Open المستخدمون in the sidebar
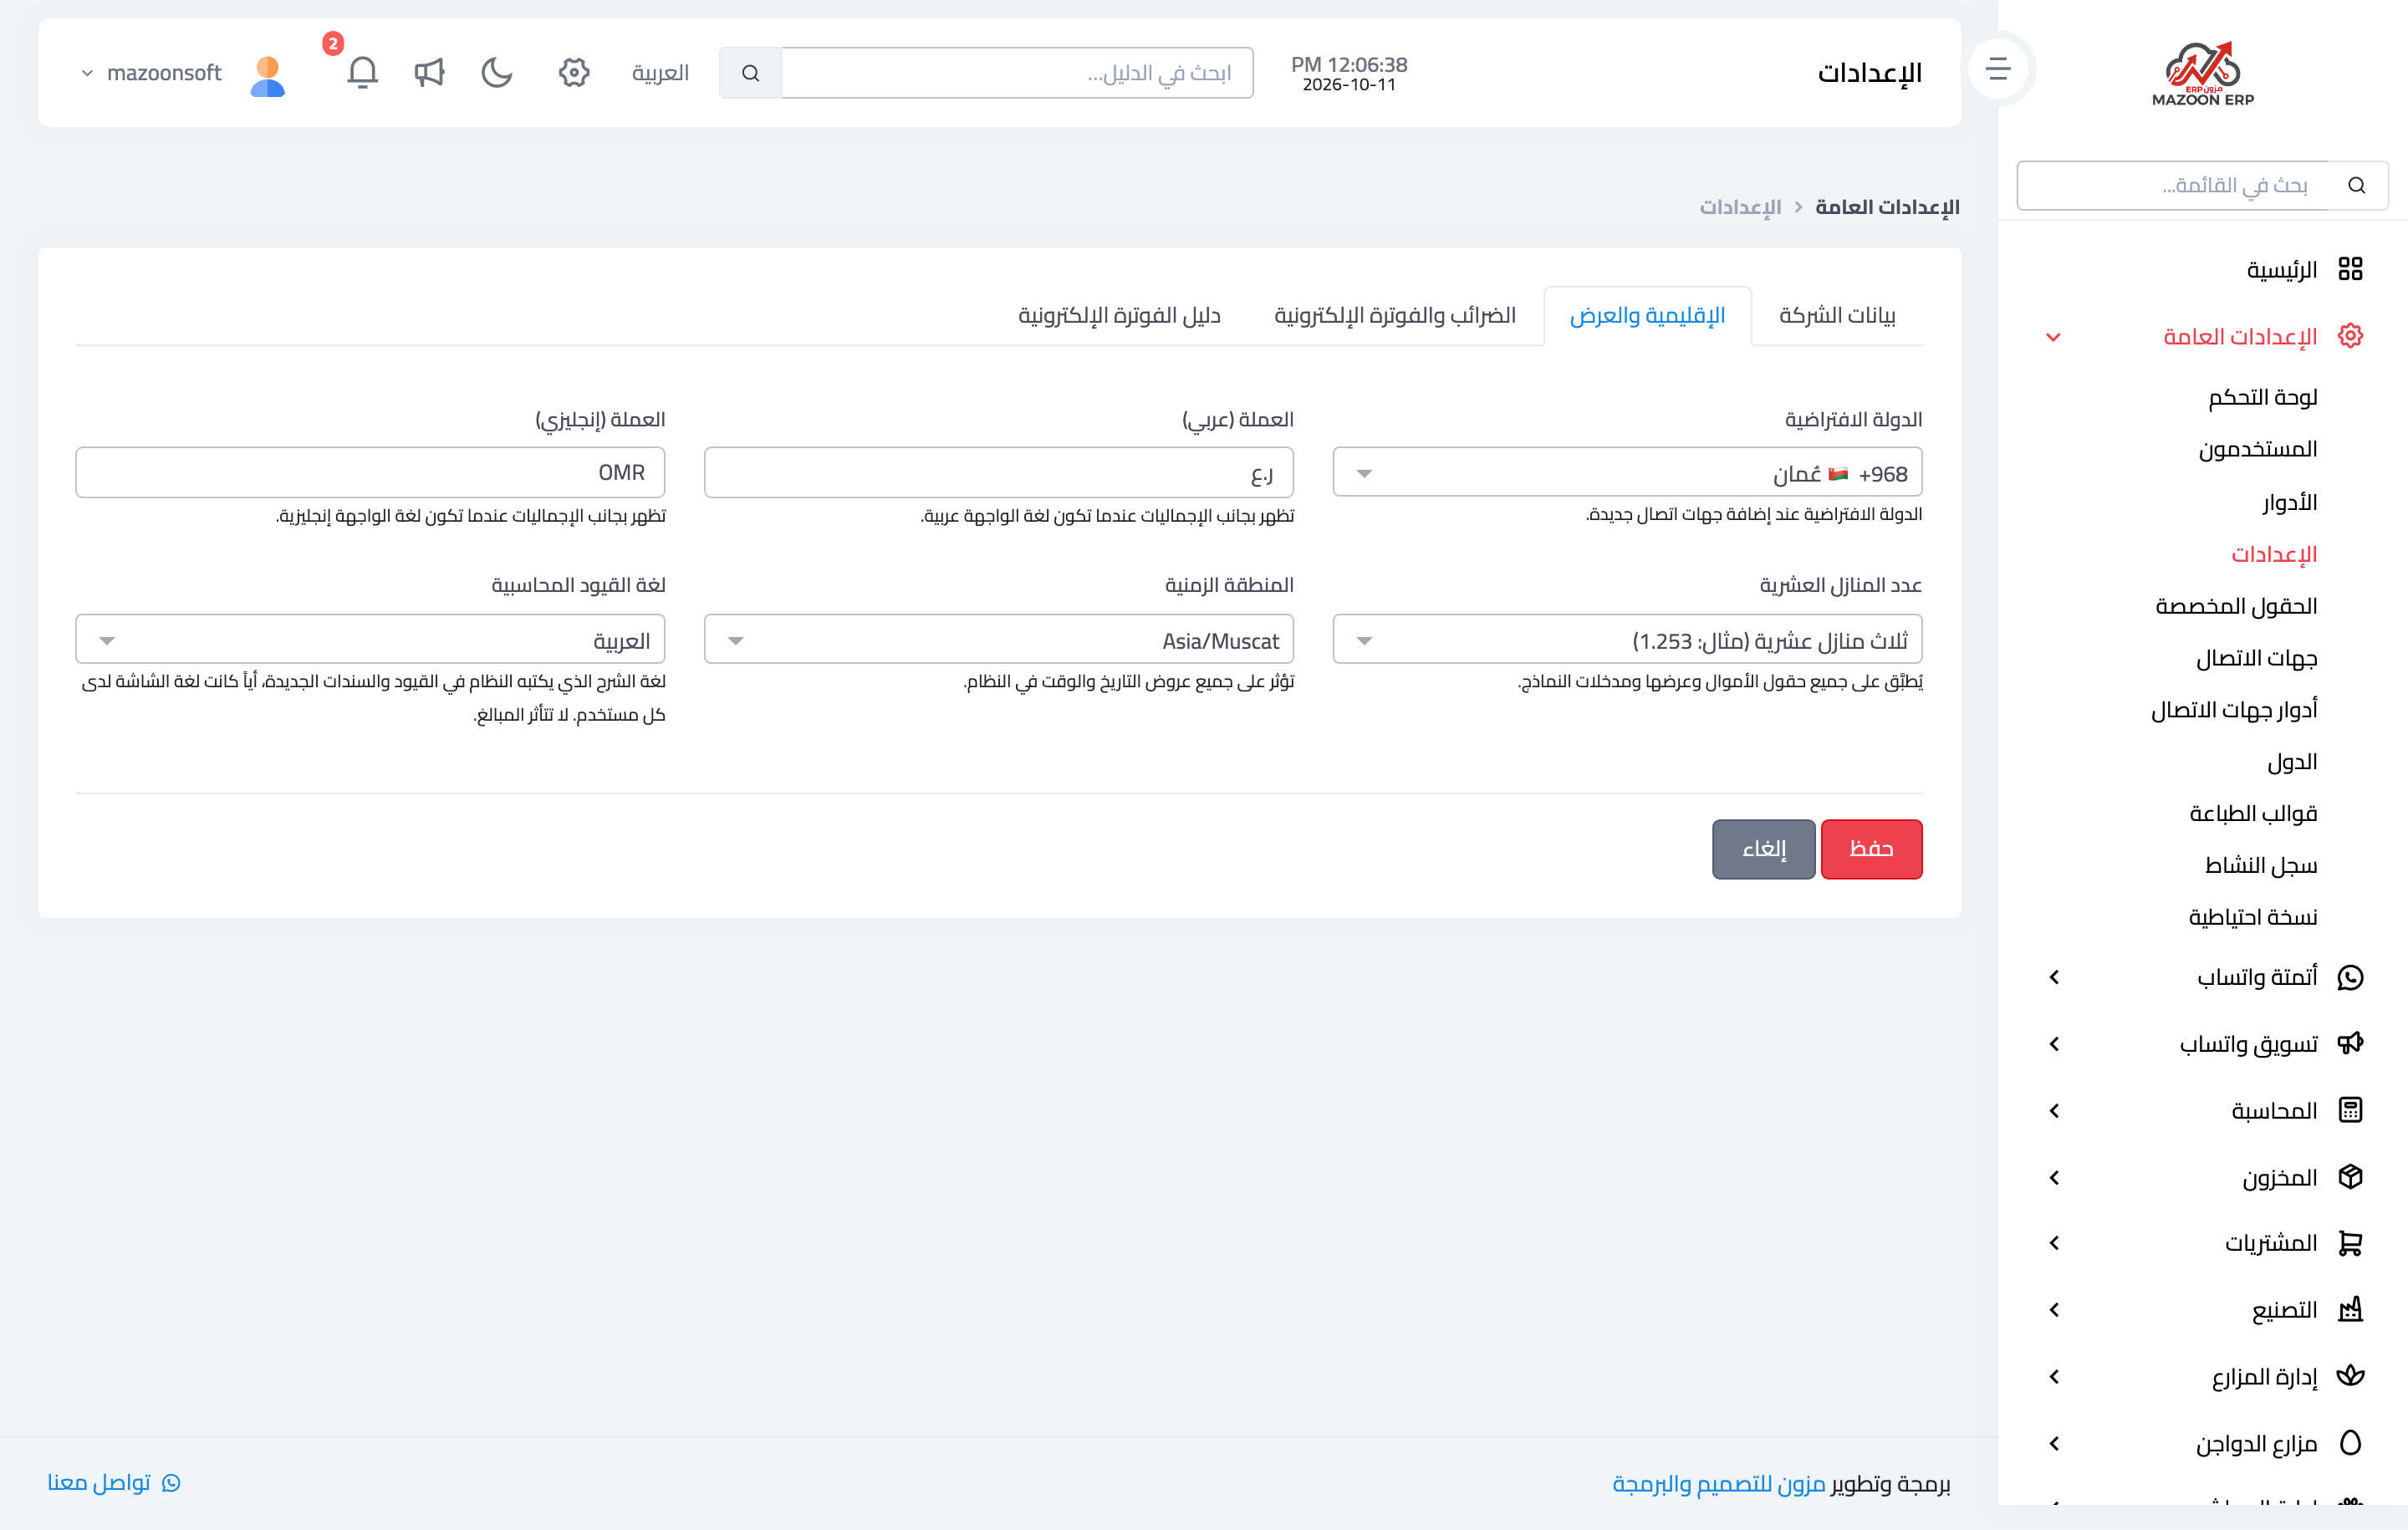 (2257, 450)
